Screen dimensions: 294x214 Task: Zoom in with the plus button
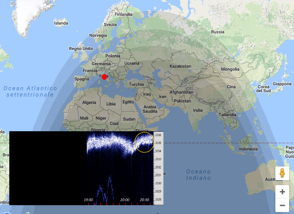[282, 191]
